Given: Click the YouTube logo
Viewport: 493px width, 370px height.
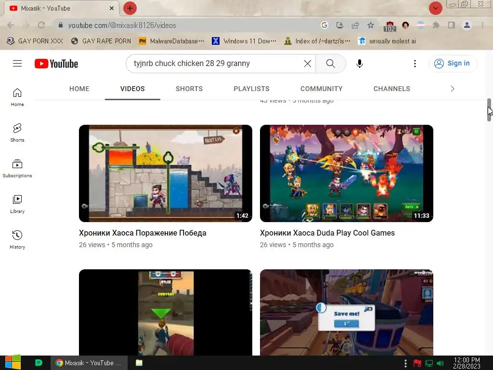Looking at the screenshot, I should (x=56, y=64).
